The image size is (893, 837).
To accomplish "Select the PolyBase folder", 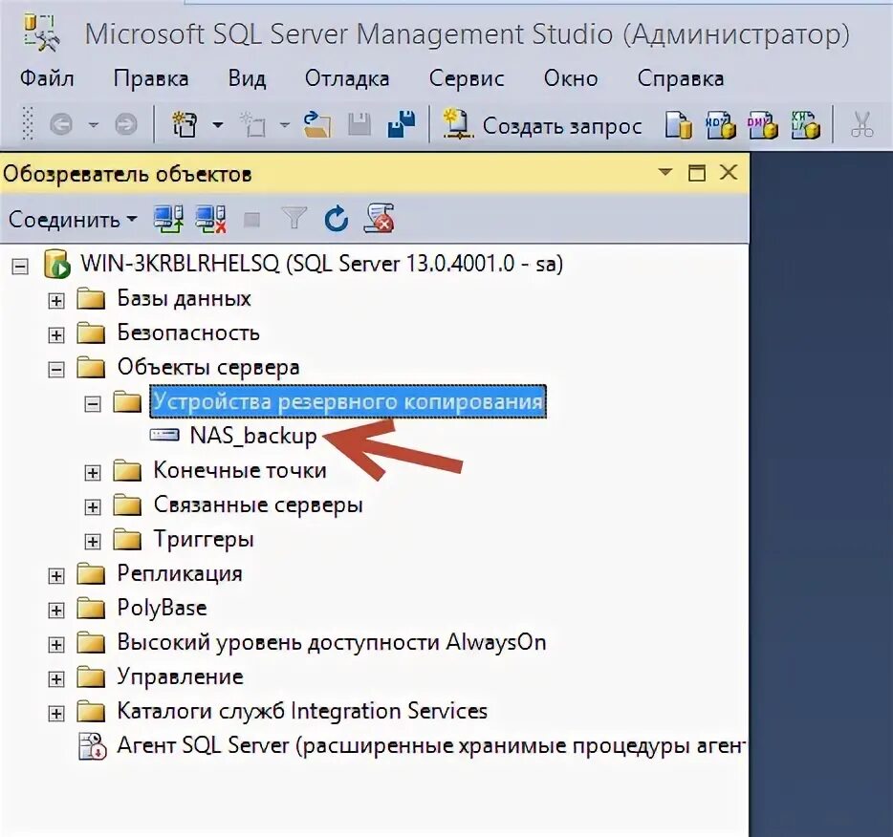I will tap(162, 608).
